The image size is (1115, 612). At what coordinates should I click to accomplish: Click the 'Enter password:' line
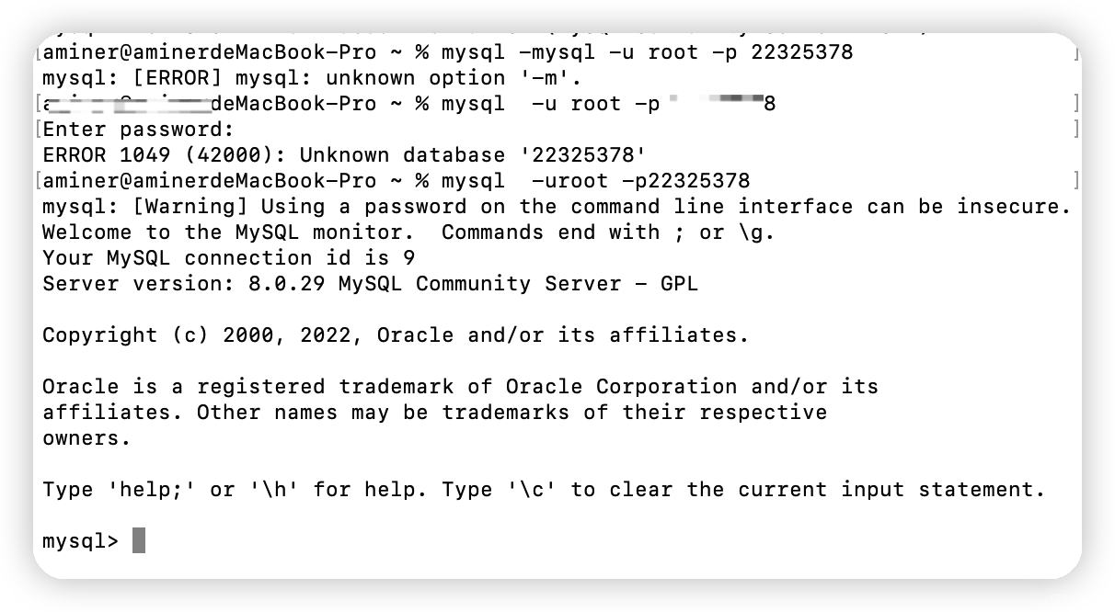click(138, 130)
